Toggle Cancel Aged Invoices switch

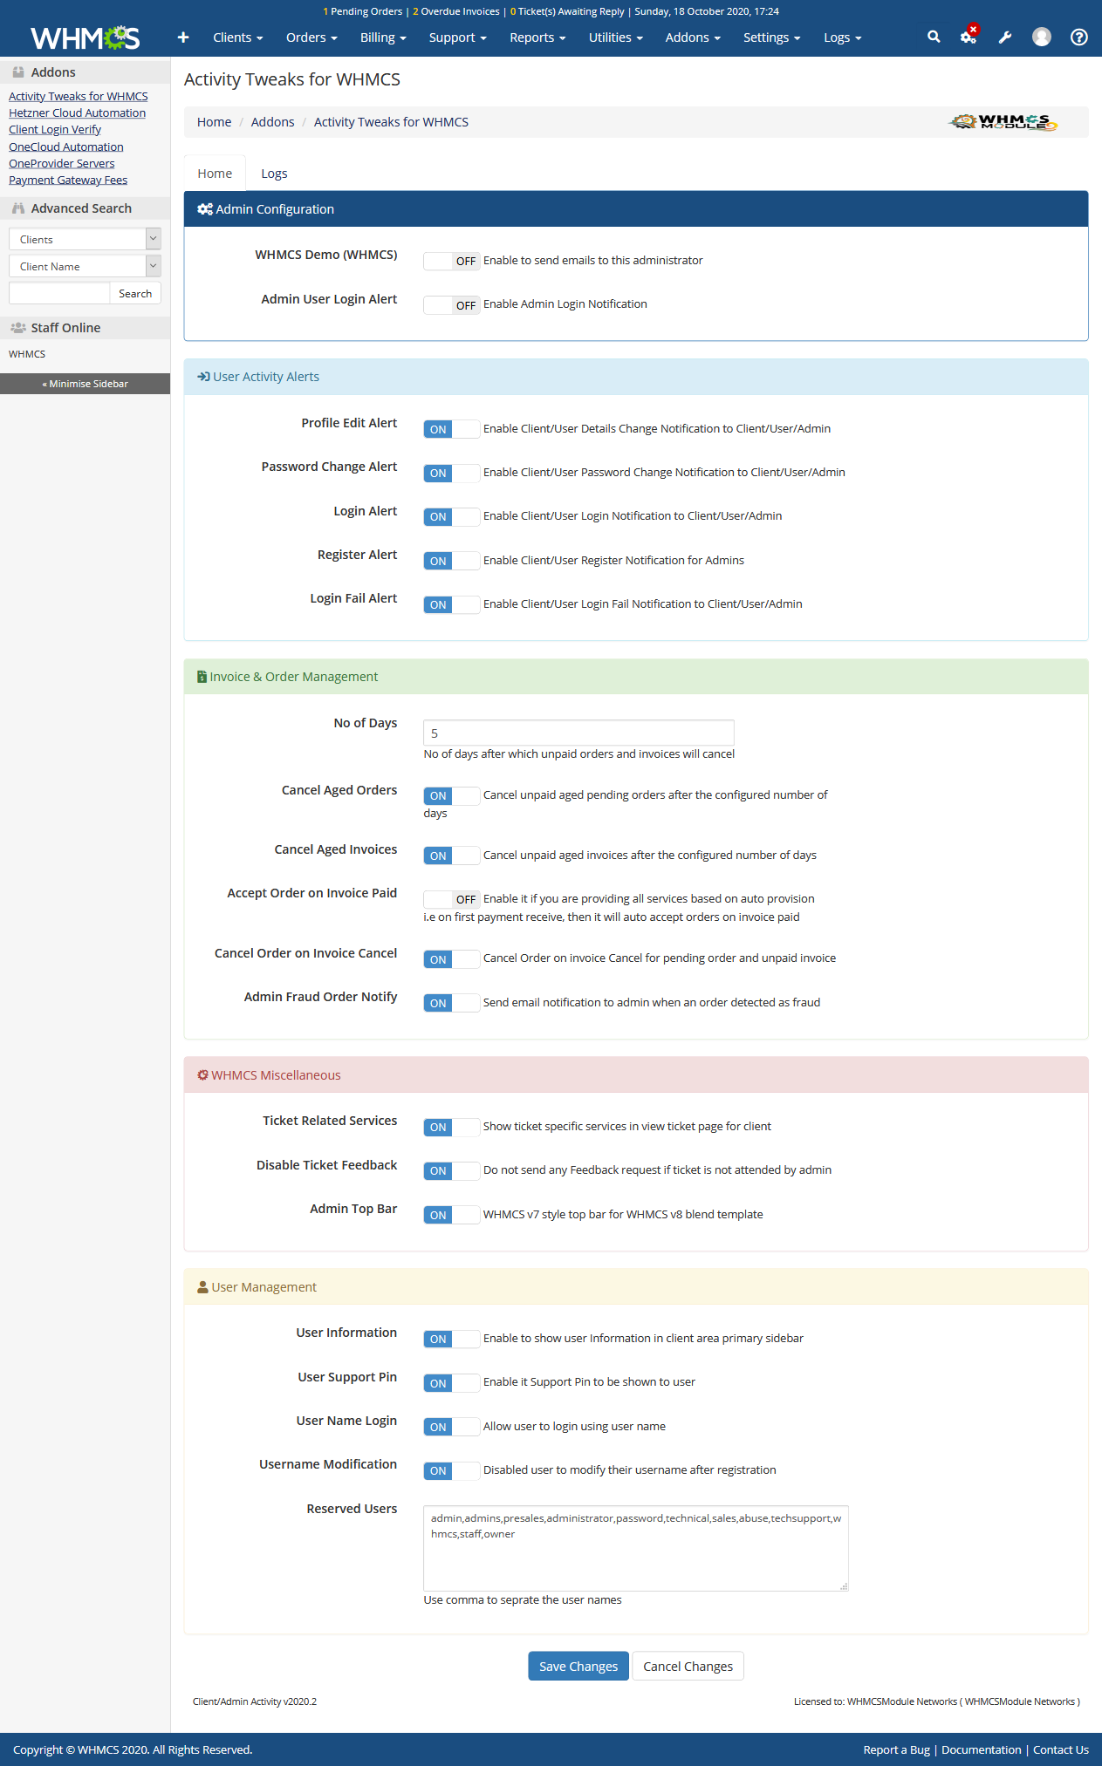coord(451,856)
